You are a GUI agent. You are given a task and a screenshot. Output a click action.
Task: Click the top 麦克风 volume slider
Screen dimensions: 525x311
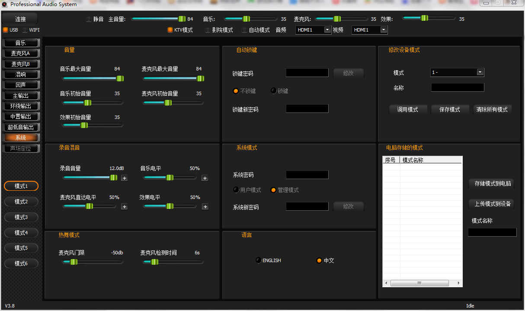342,19
